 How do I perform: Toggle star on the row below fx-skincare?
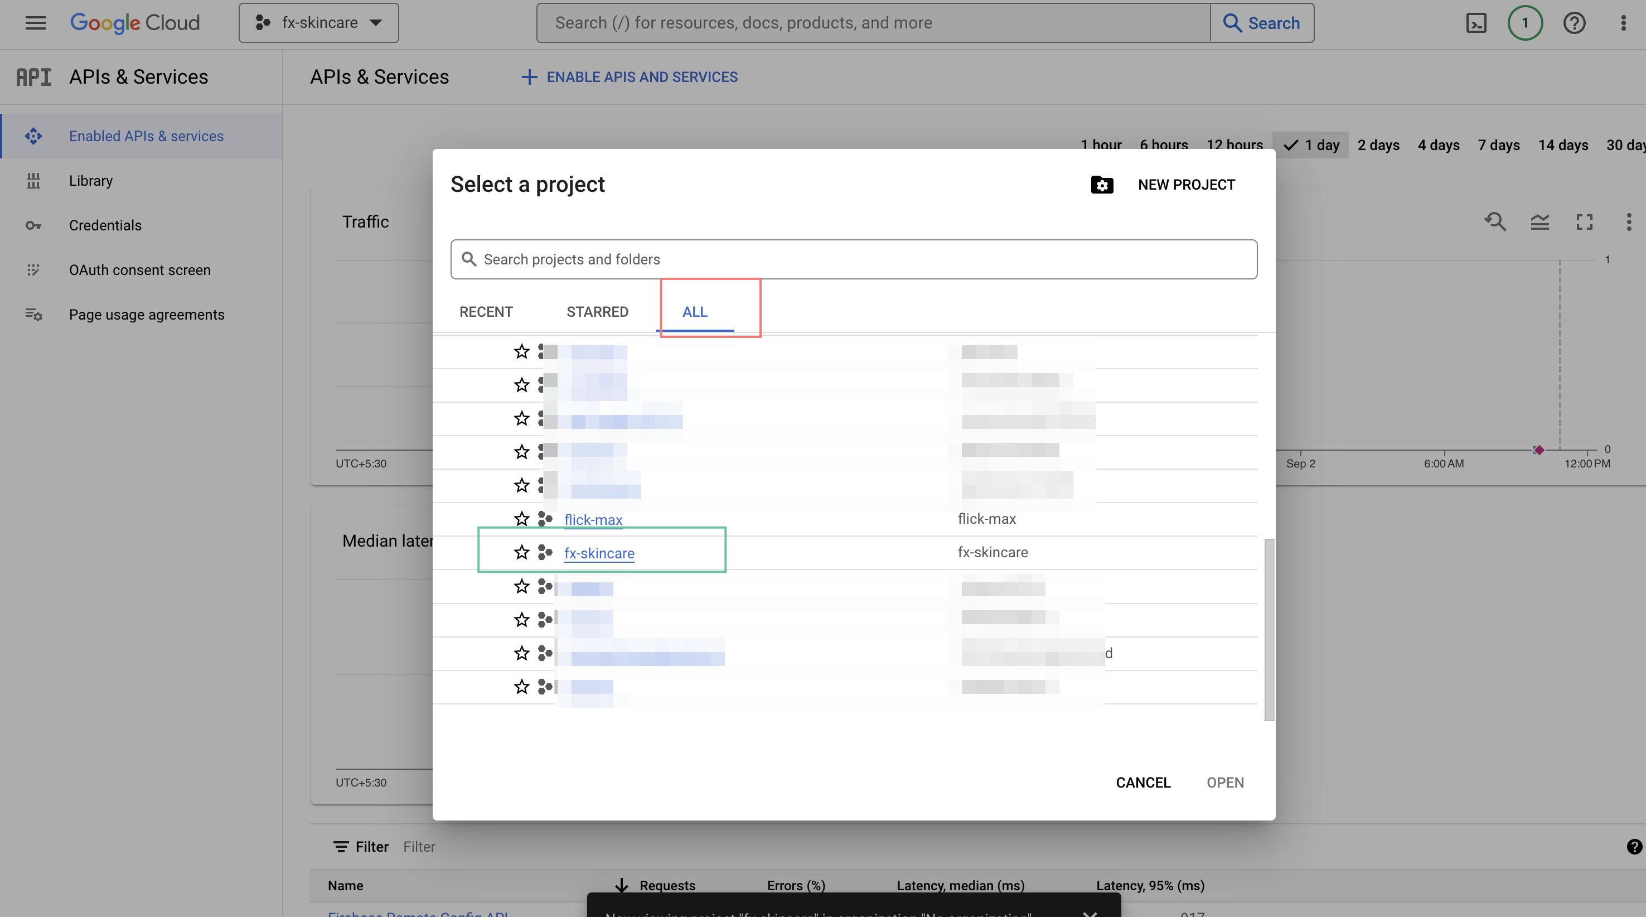coord(521,586)
